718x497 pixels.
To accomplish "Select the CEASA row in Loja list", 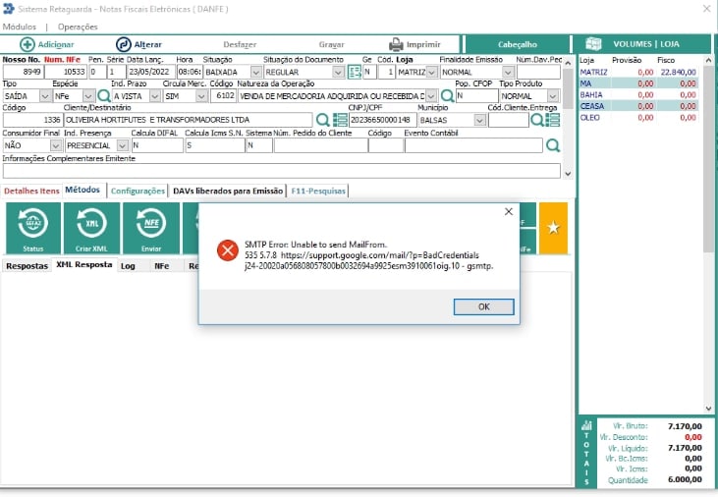I will click(x=638, y=106).
